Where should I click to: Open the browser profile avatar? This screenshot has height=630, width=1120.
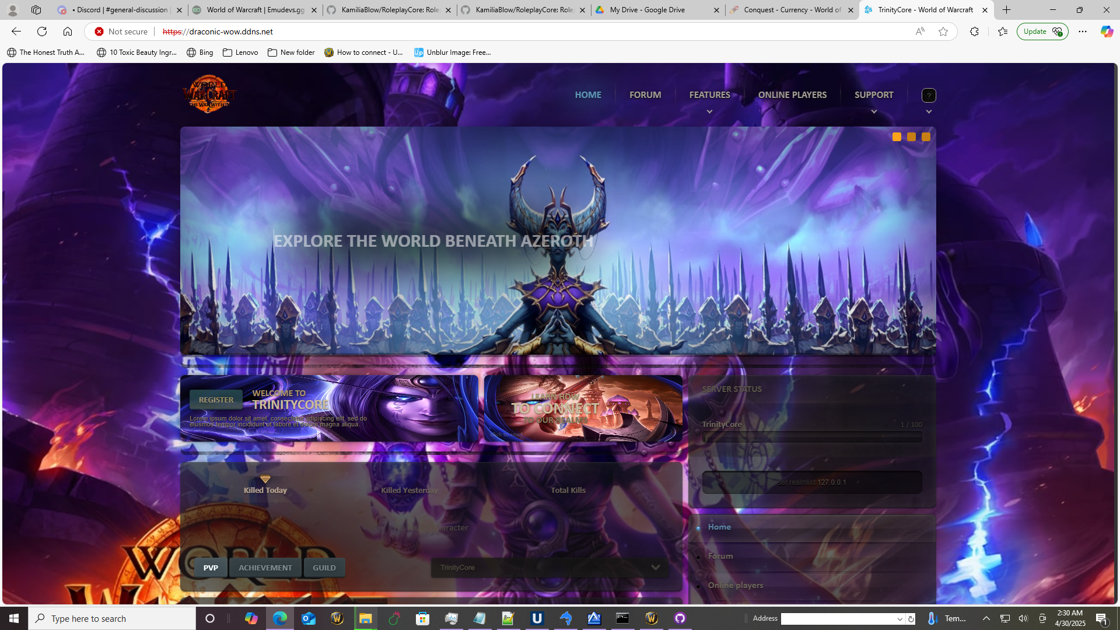(x=13, y=10)
